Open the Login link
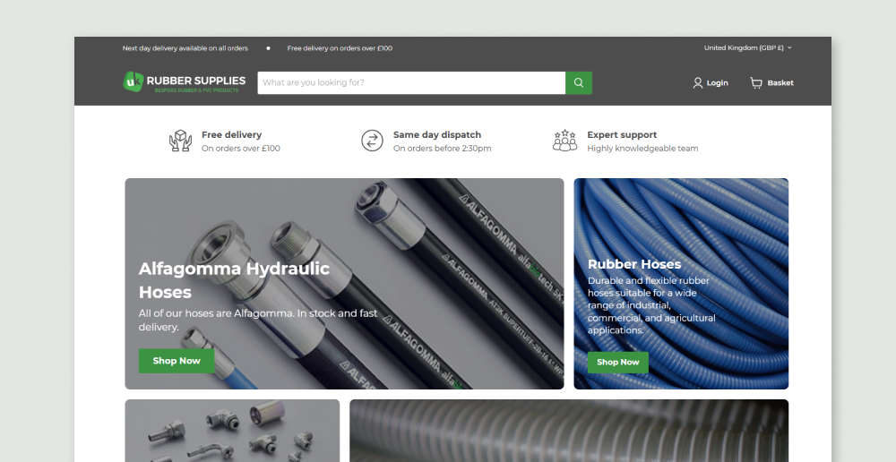The image size is (896, 462). 711,82
